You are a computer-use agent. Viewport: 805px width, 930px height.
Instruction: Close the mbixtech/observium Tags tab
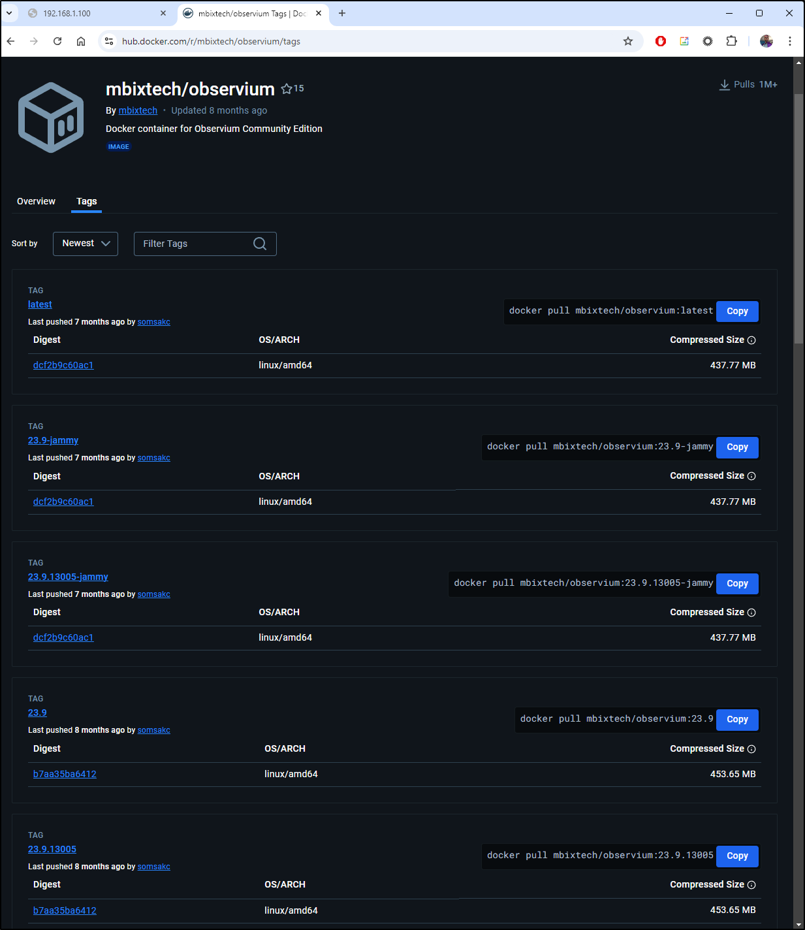(319, 13)
